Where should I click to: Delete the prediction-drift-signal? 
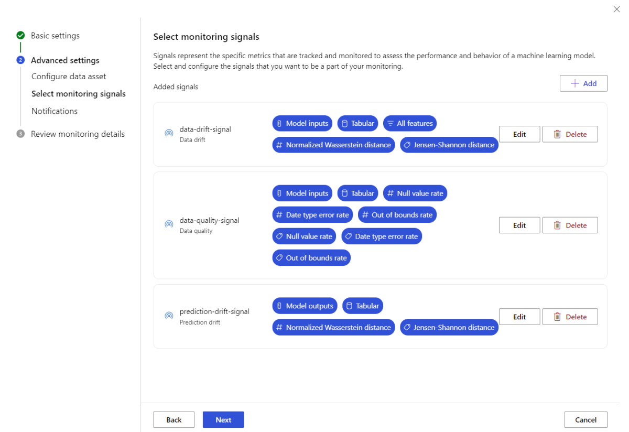[x=570, y=317]
